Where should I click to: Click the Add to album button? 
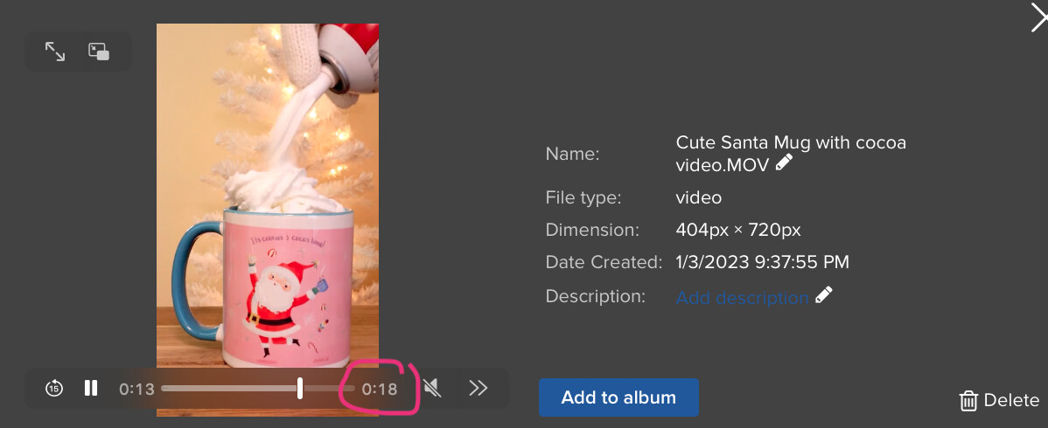pyautogui.click(x=618, y=397)
